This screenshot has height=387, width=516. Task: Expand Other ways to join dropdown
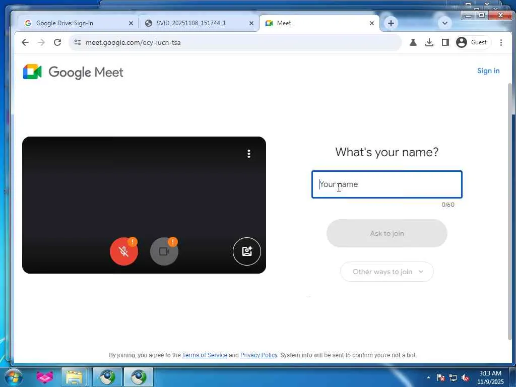pyautogui.click(x=387, y=272)
